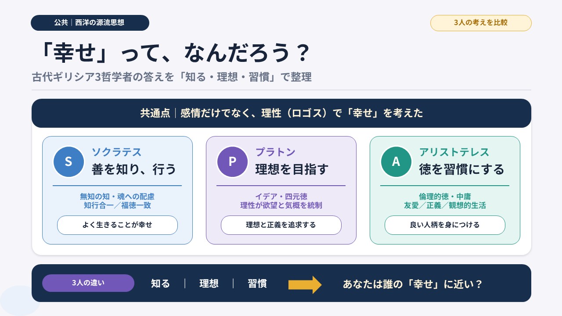Click the green A circle icon for アリストテレス
562x316 pixels.
pos(396,162)
